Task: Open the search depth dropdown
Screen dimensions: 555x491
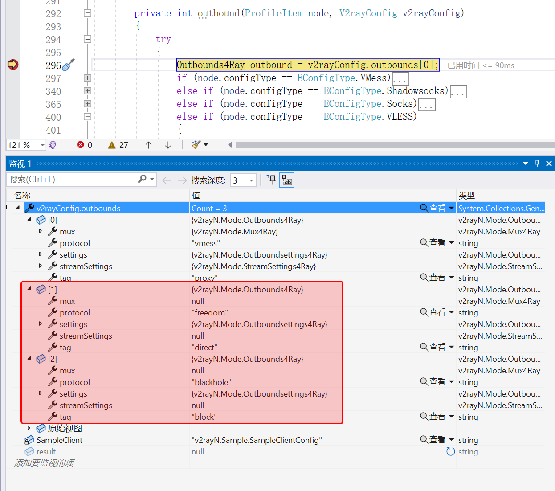Action: [251, 180]
